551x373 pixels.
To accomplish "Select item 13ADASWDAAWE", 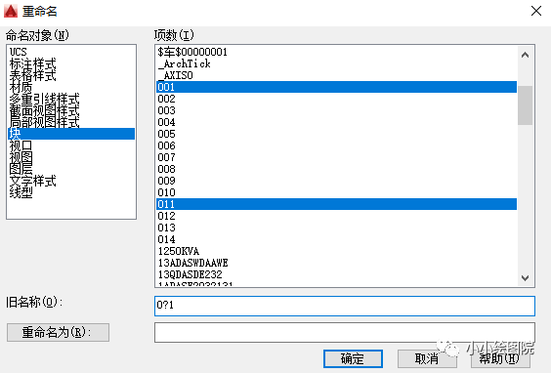I will tap(336, 263).
